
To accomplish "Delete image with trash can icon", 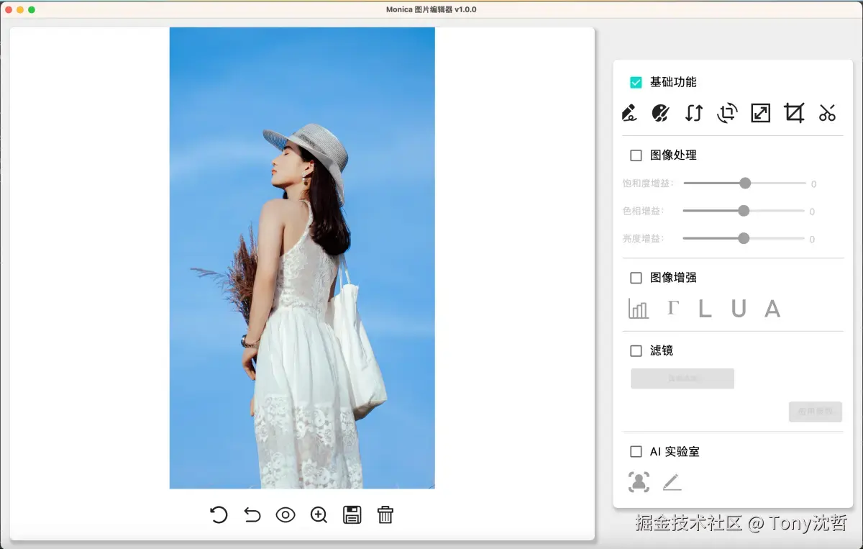I will pos(385,514).
